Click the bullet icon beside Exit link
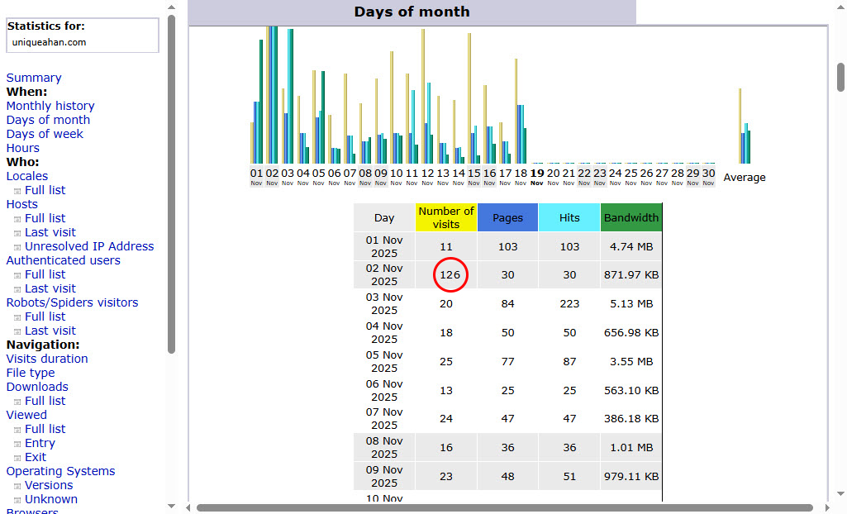The height and width of the screenshot is (514, 847). [17, 458]
